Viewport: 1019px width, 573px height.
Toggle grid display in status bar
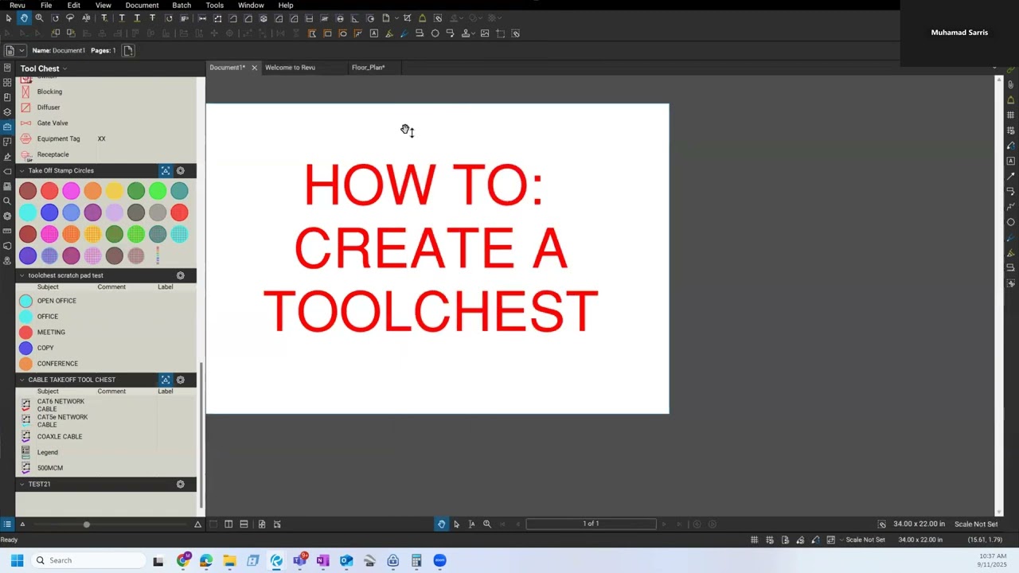[754, 540]
